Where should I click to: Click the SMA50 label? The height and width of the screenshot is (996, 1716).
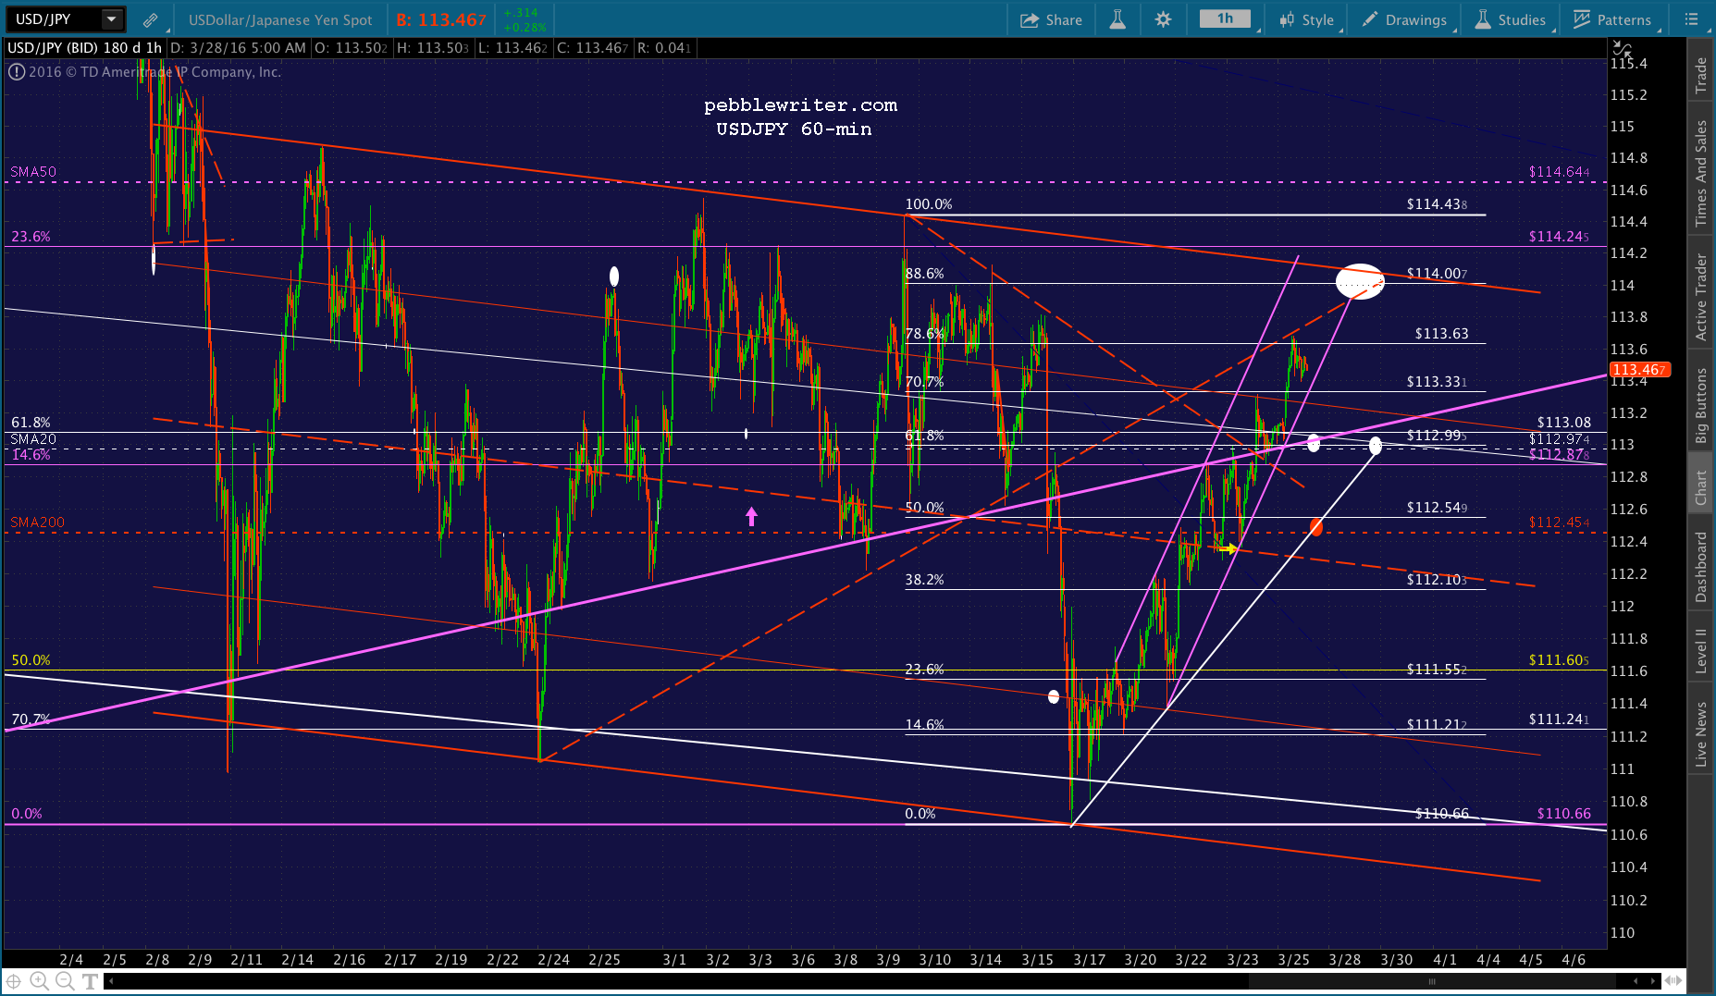point(33,172)
